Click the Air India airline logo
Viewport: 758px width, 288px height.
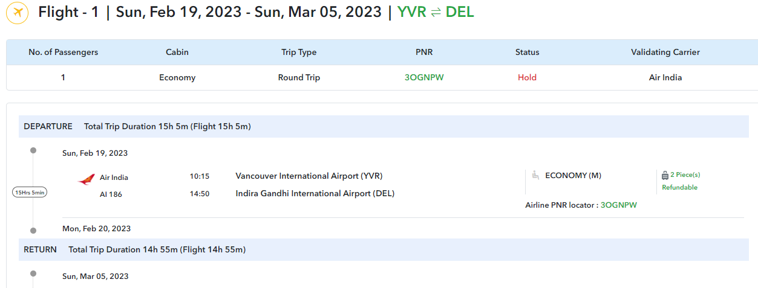[87, 178]
